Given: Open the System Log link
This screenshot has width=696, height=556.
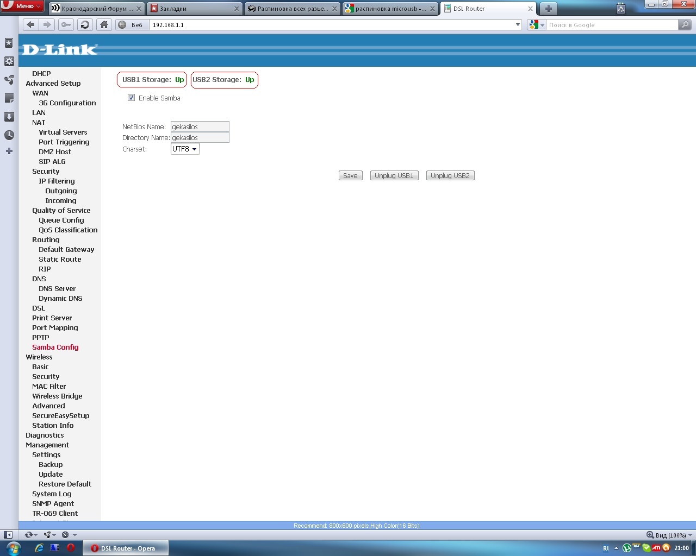Looking at the screenshot, I should pos(52,494).
